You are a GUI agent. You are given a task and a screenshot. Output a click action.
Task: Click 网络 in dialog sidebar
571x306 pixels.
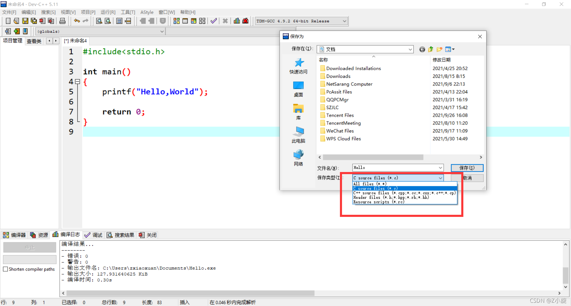tap(298, 158)
